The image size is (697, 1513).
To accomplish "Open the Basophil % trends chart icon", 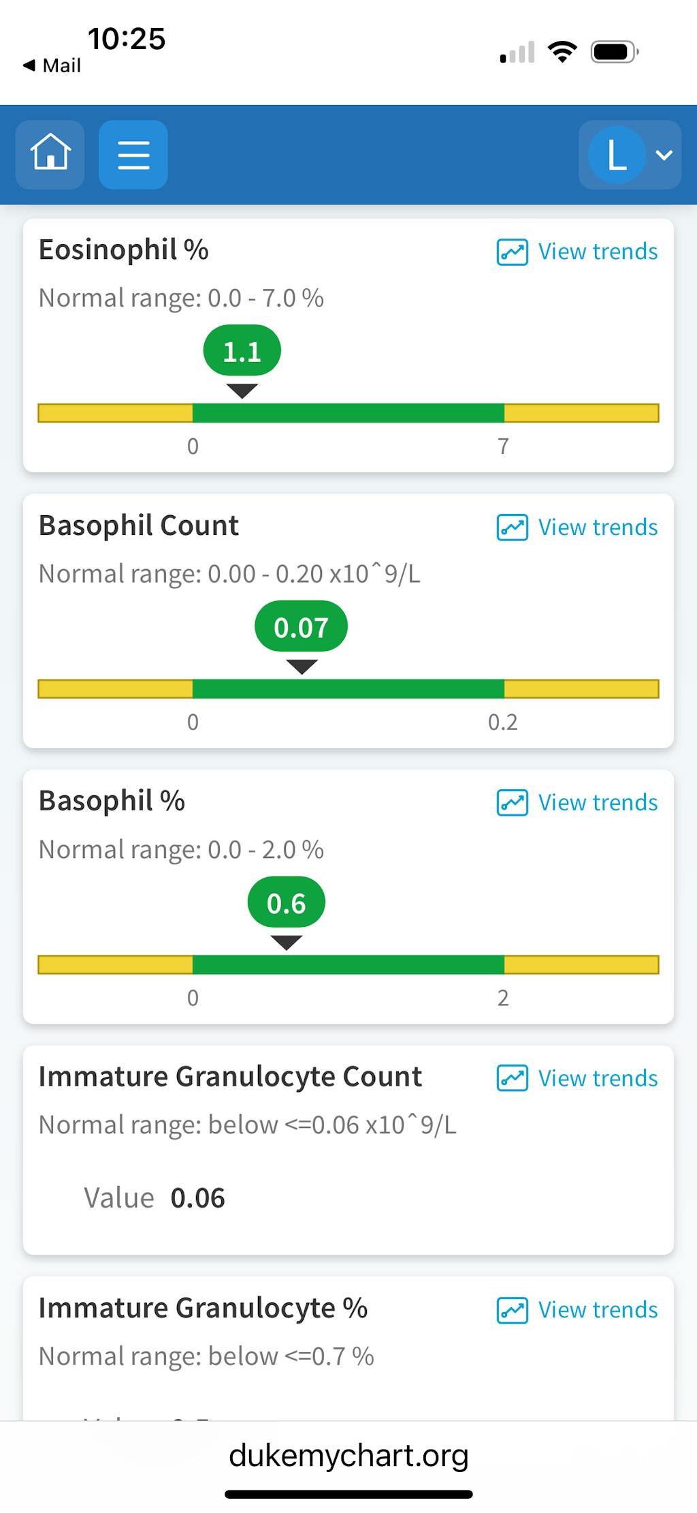I will pos(513,803).
